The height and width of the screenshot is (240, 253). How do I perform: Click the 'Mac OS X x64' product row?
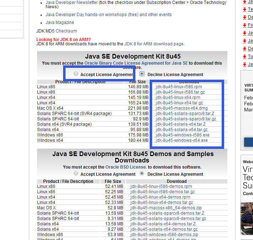tap(50, 108)
